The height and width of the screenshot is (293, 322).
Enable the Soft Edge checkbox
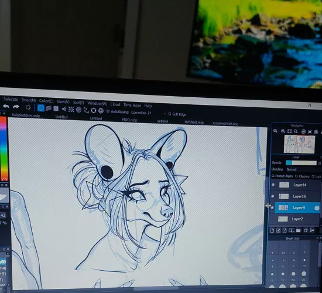click(170, 114)
